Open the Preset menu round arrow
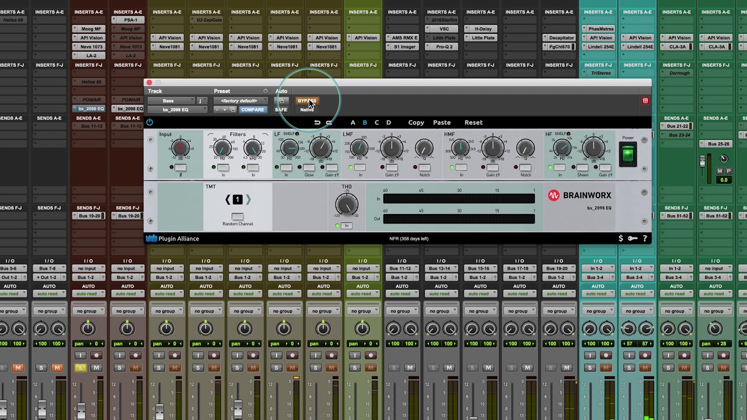This screenshot has width=747, height=420. [x=266, y=91]
